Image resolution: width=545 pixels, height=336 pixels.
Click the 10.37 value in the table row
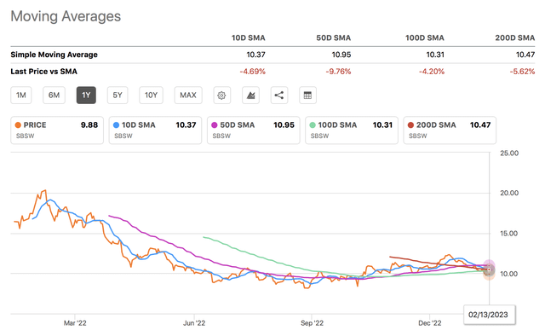click(x=255, y=55)
